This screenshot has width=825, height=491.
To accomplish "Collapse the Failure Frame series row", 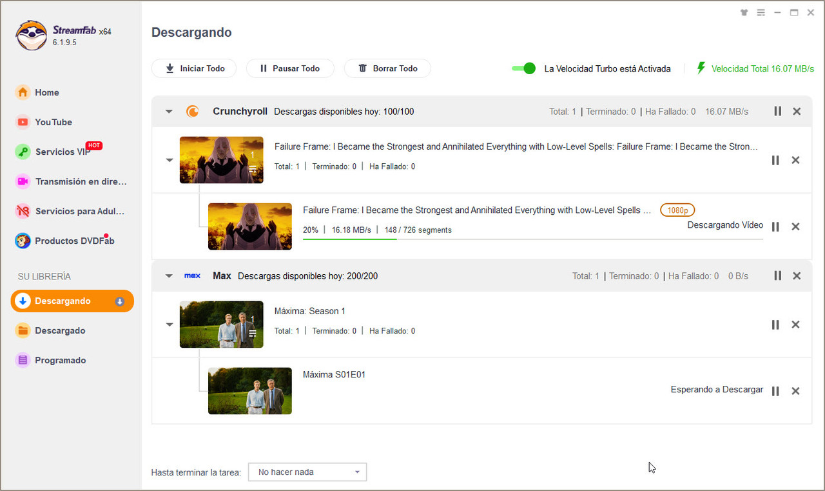I will (169, 160).
